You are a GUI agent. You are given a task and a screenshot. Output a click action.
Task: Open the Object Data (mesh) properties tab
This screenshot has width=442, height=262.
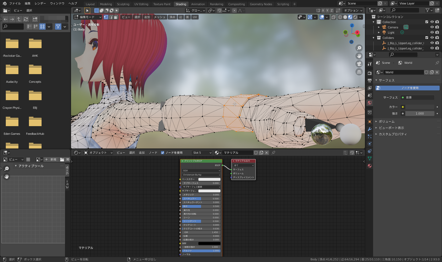tap(370, 158)
